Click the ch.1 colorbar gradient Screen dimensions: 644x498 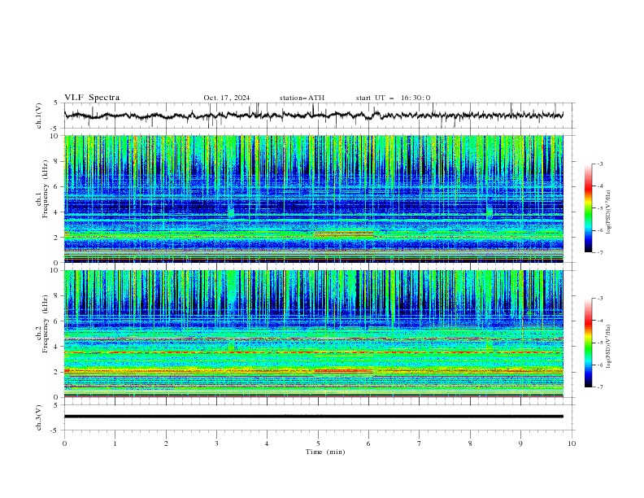(589, 208)
